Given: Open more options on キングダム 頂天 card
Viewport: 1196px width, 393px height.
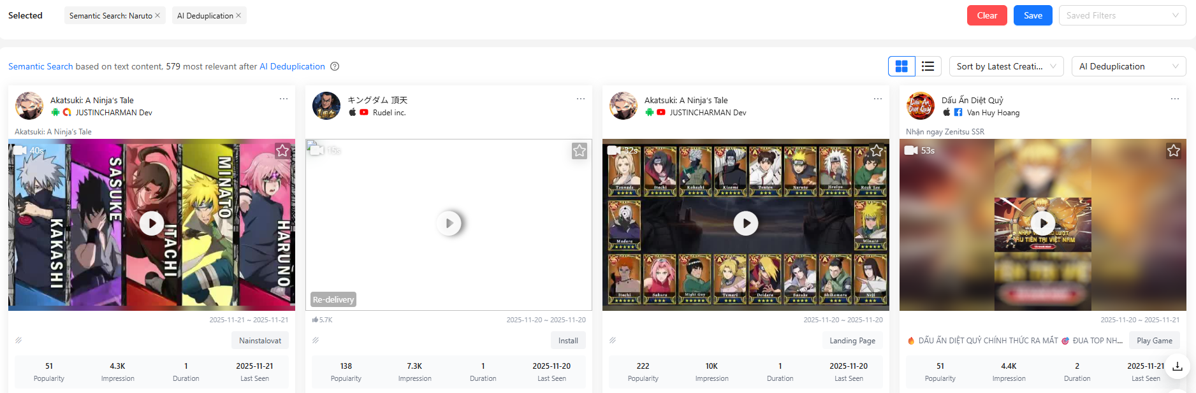Looking at the screenshot, I should [581, 99].
